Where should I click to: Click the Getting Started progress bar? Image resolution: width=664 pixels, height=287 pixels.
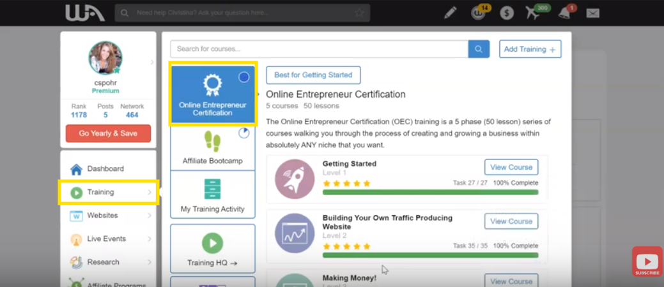tap(430, 193)
